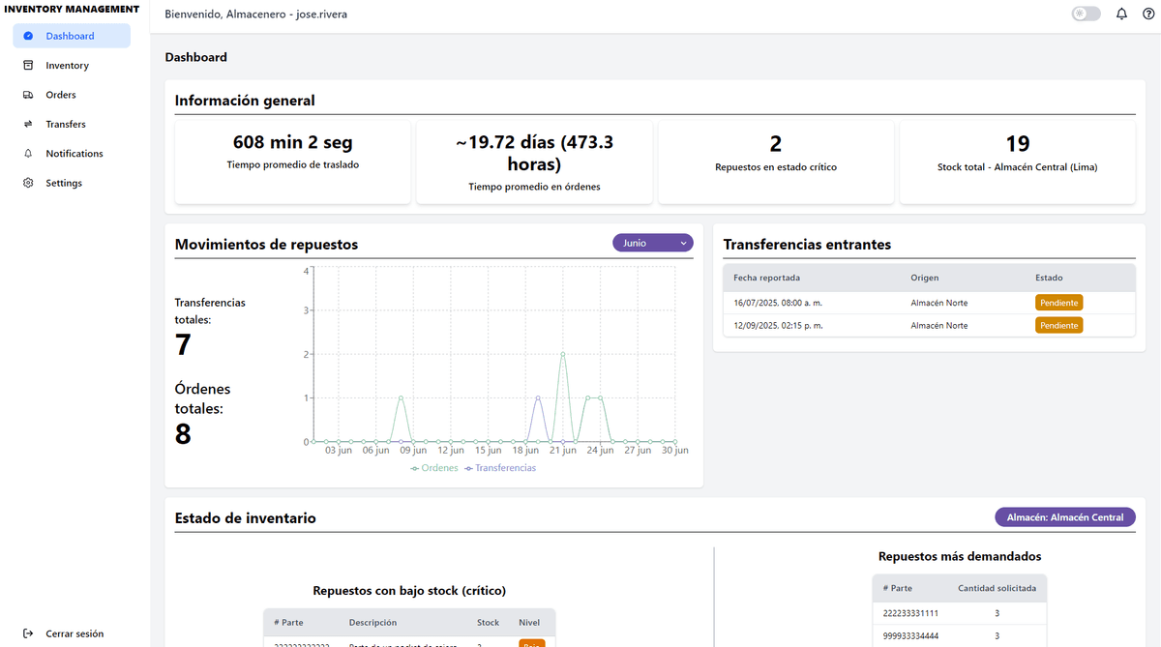Click the Cerrar sesión link

[x=74, y=633]
